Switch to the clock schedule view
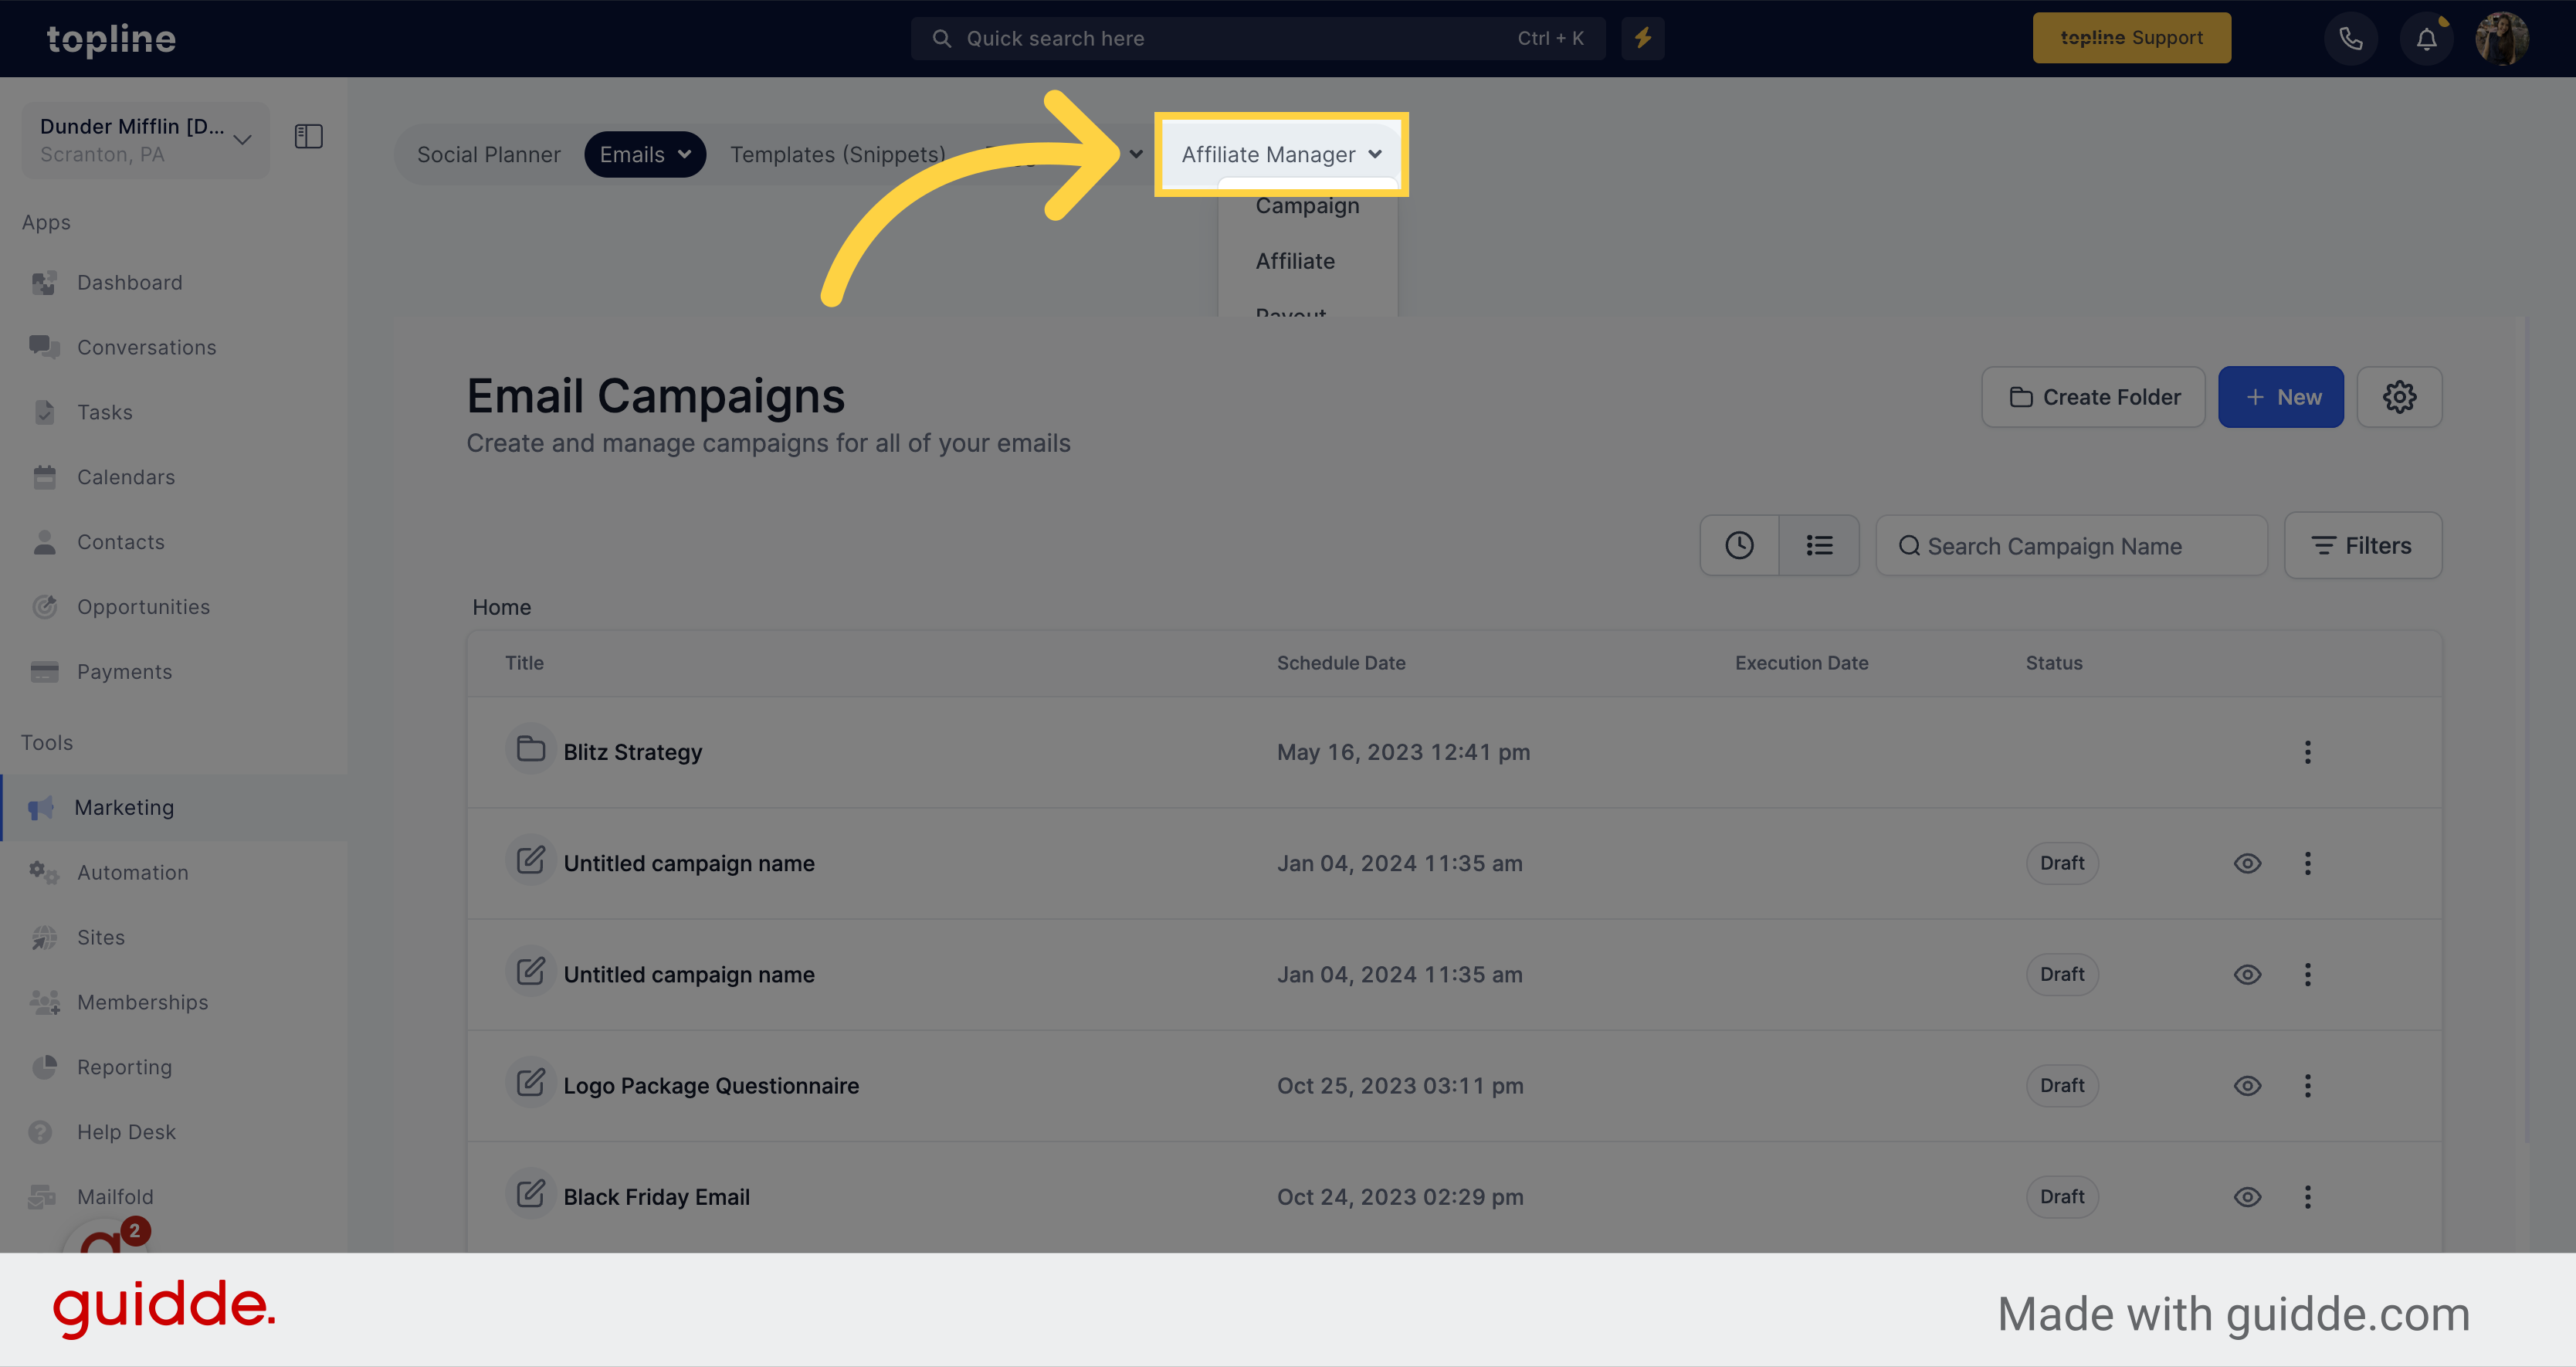2576x1367 pixels. (x=1740, y=545)
